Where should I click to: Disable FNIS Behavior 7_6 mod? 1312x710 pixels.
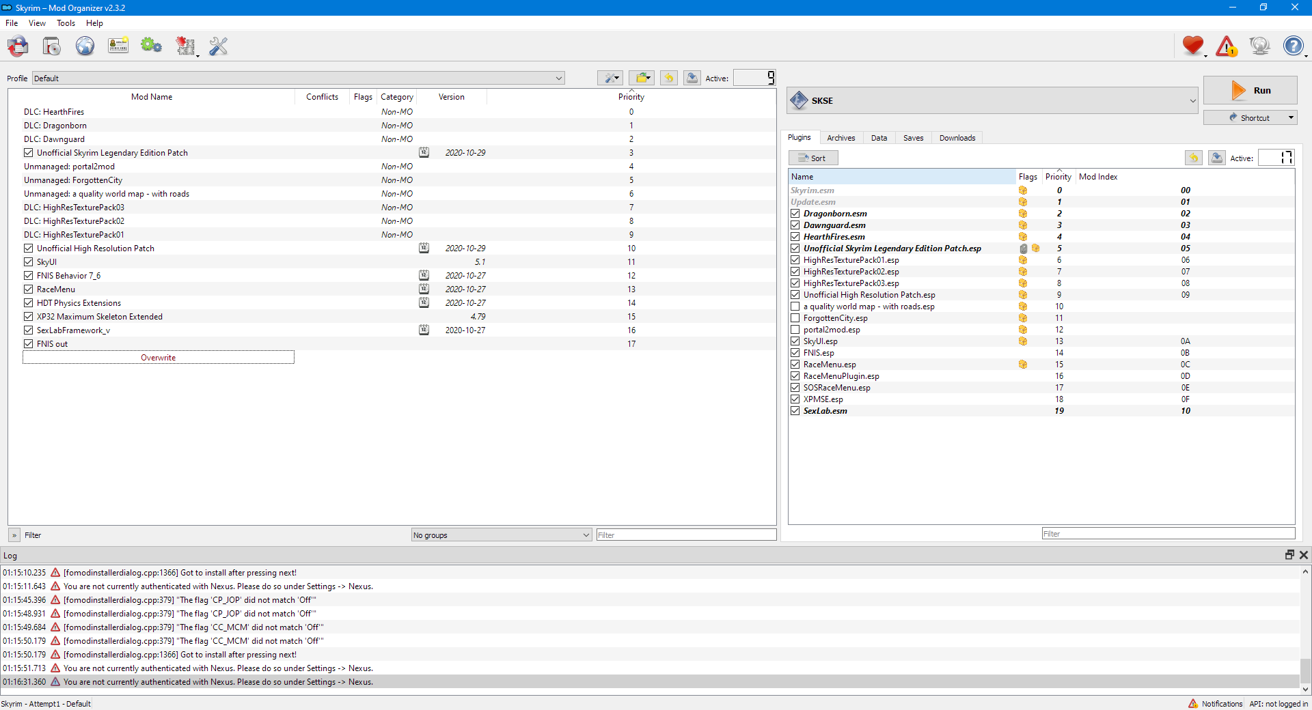pos(28,276)
